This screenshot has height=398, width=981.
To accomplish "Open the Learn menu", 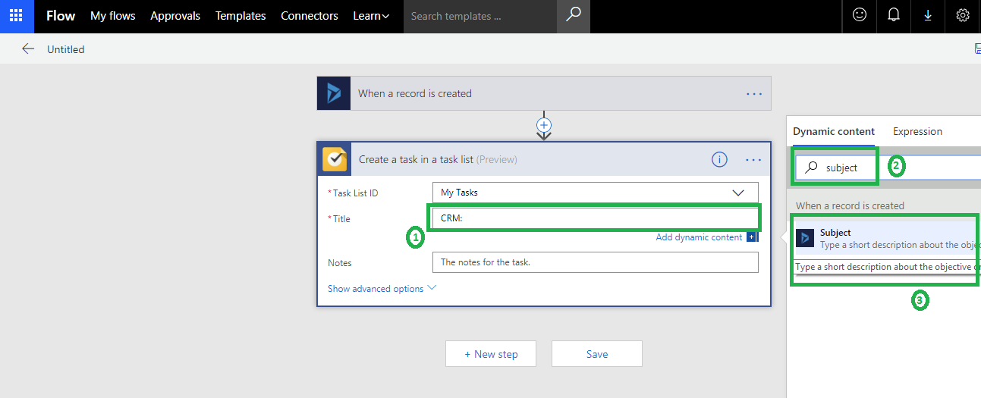I will (x=371, y=15).
